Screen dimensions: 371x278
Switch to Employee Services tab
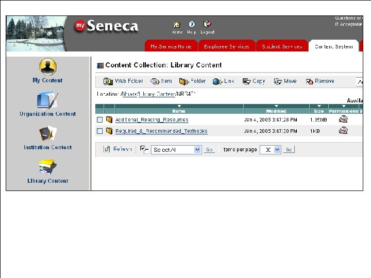[x=227, y=46]
